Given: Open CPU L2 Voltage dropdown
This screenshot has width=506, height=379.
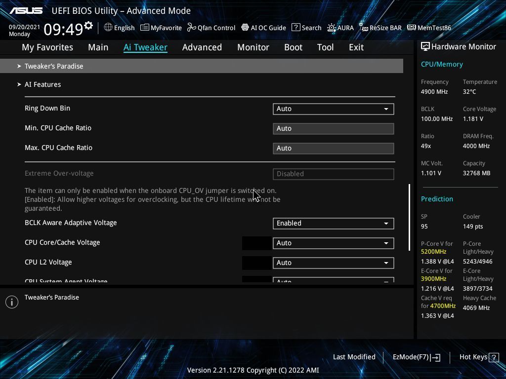Looking at the screenshot, I should coord(334,263).
